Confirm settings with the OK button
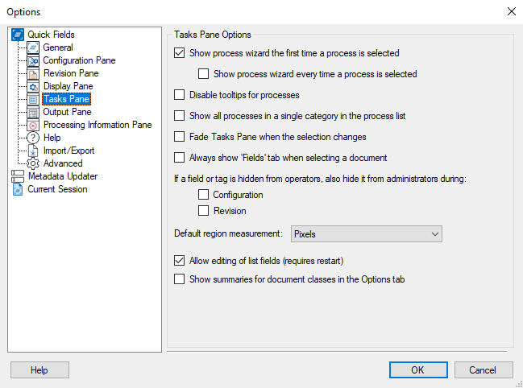523x388 pixels. tap(418, 370)
